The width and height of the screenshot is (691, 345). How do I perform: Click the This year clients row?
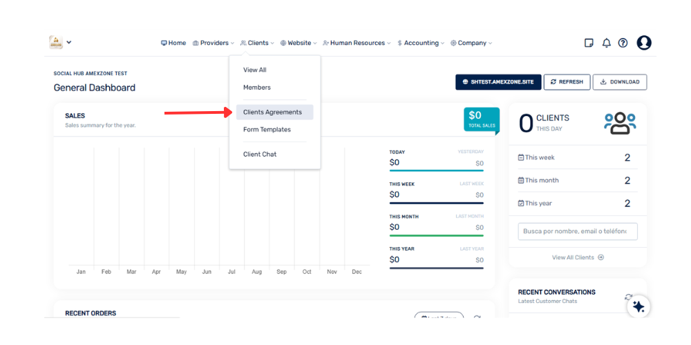(x=578, y=204)
